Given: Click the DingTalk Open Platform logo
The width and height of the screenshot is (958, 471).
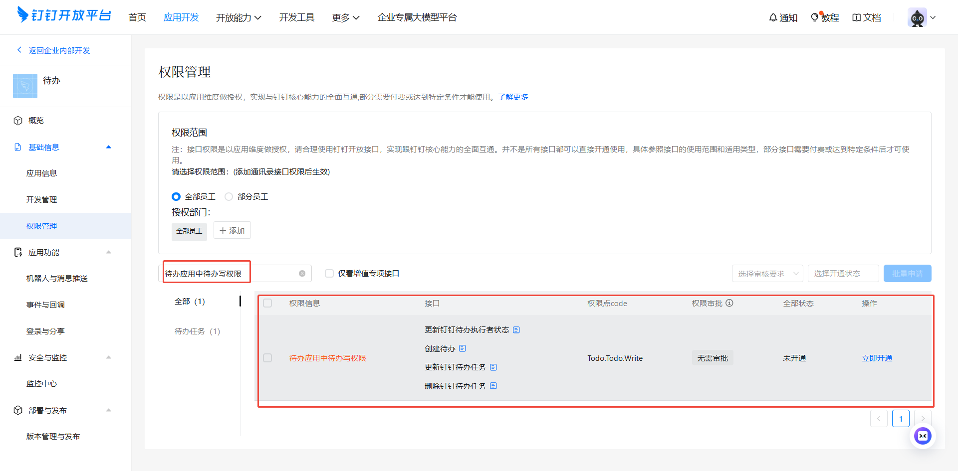Looking at the screenshot, I should (64, 15).
